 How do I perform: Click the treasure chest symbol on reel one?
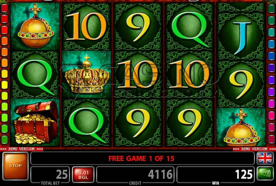pos(35,122)
